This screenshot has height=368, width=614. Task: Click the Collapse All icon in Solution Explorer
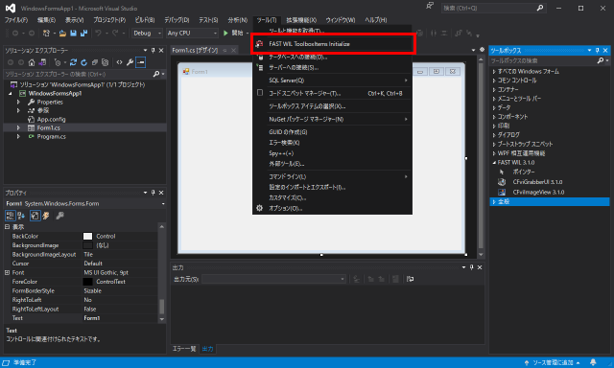click(94, 62)
